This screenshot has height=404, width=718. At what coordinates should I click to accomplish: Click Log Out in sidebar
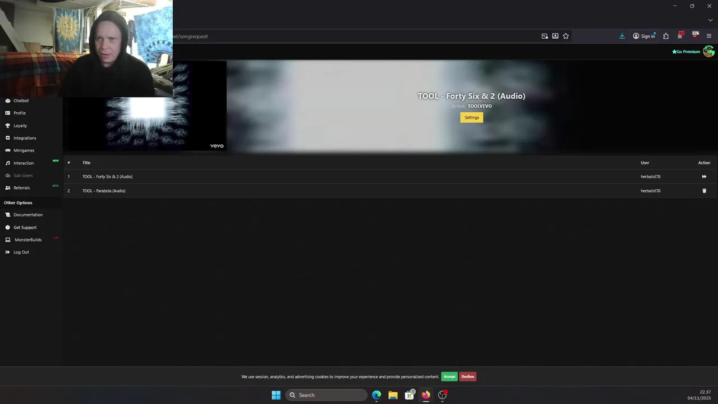coord(21,252)
